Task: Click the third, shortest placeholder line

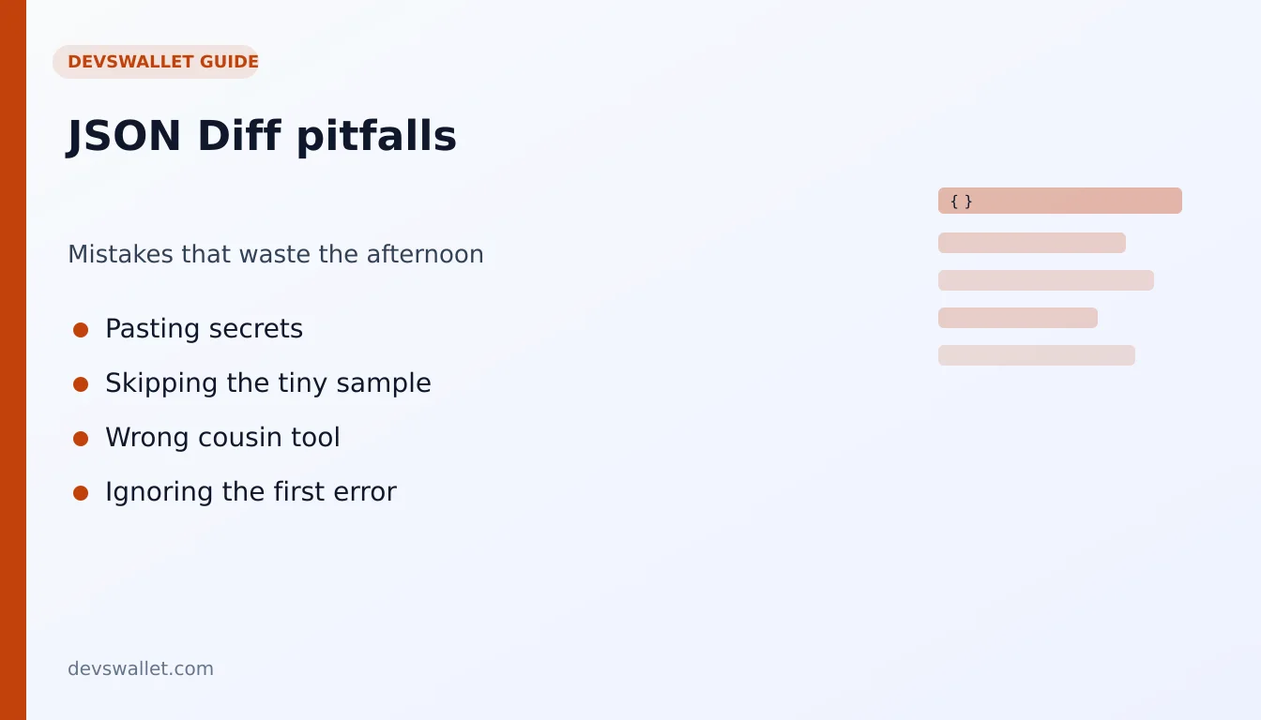Action: pyautogui.click(x=1018, y=318)
